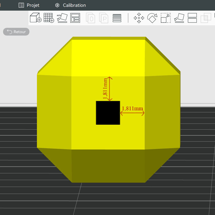Click the list icon beside Projet
215x215 pixels.
click(x=21, y=5)
